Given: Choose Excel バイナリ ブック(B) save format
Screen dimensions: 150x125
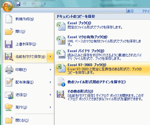Looking at the screenshot, I should (x=102, y=55).
